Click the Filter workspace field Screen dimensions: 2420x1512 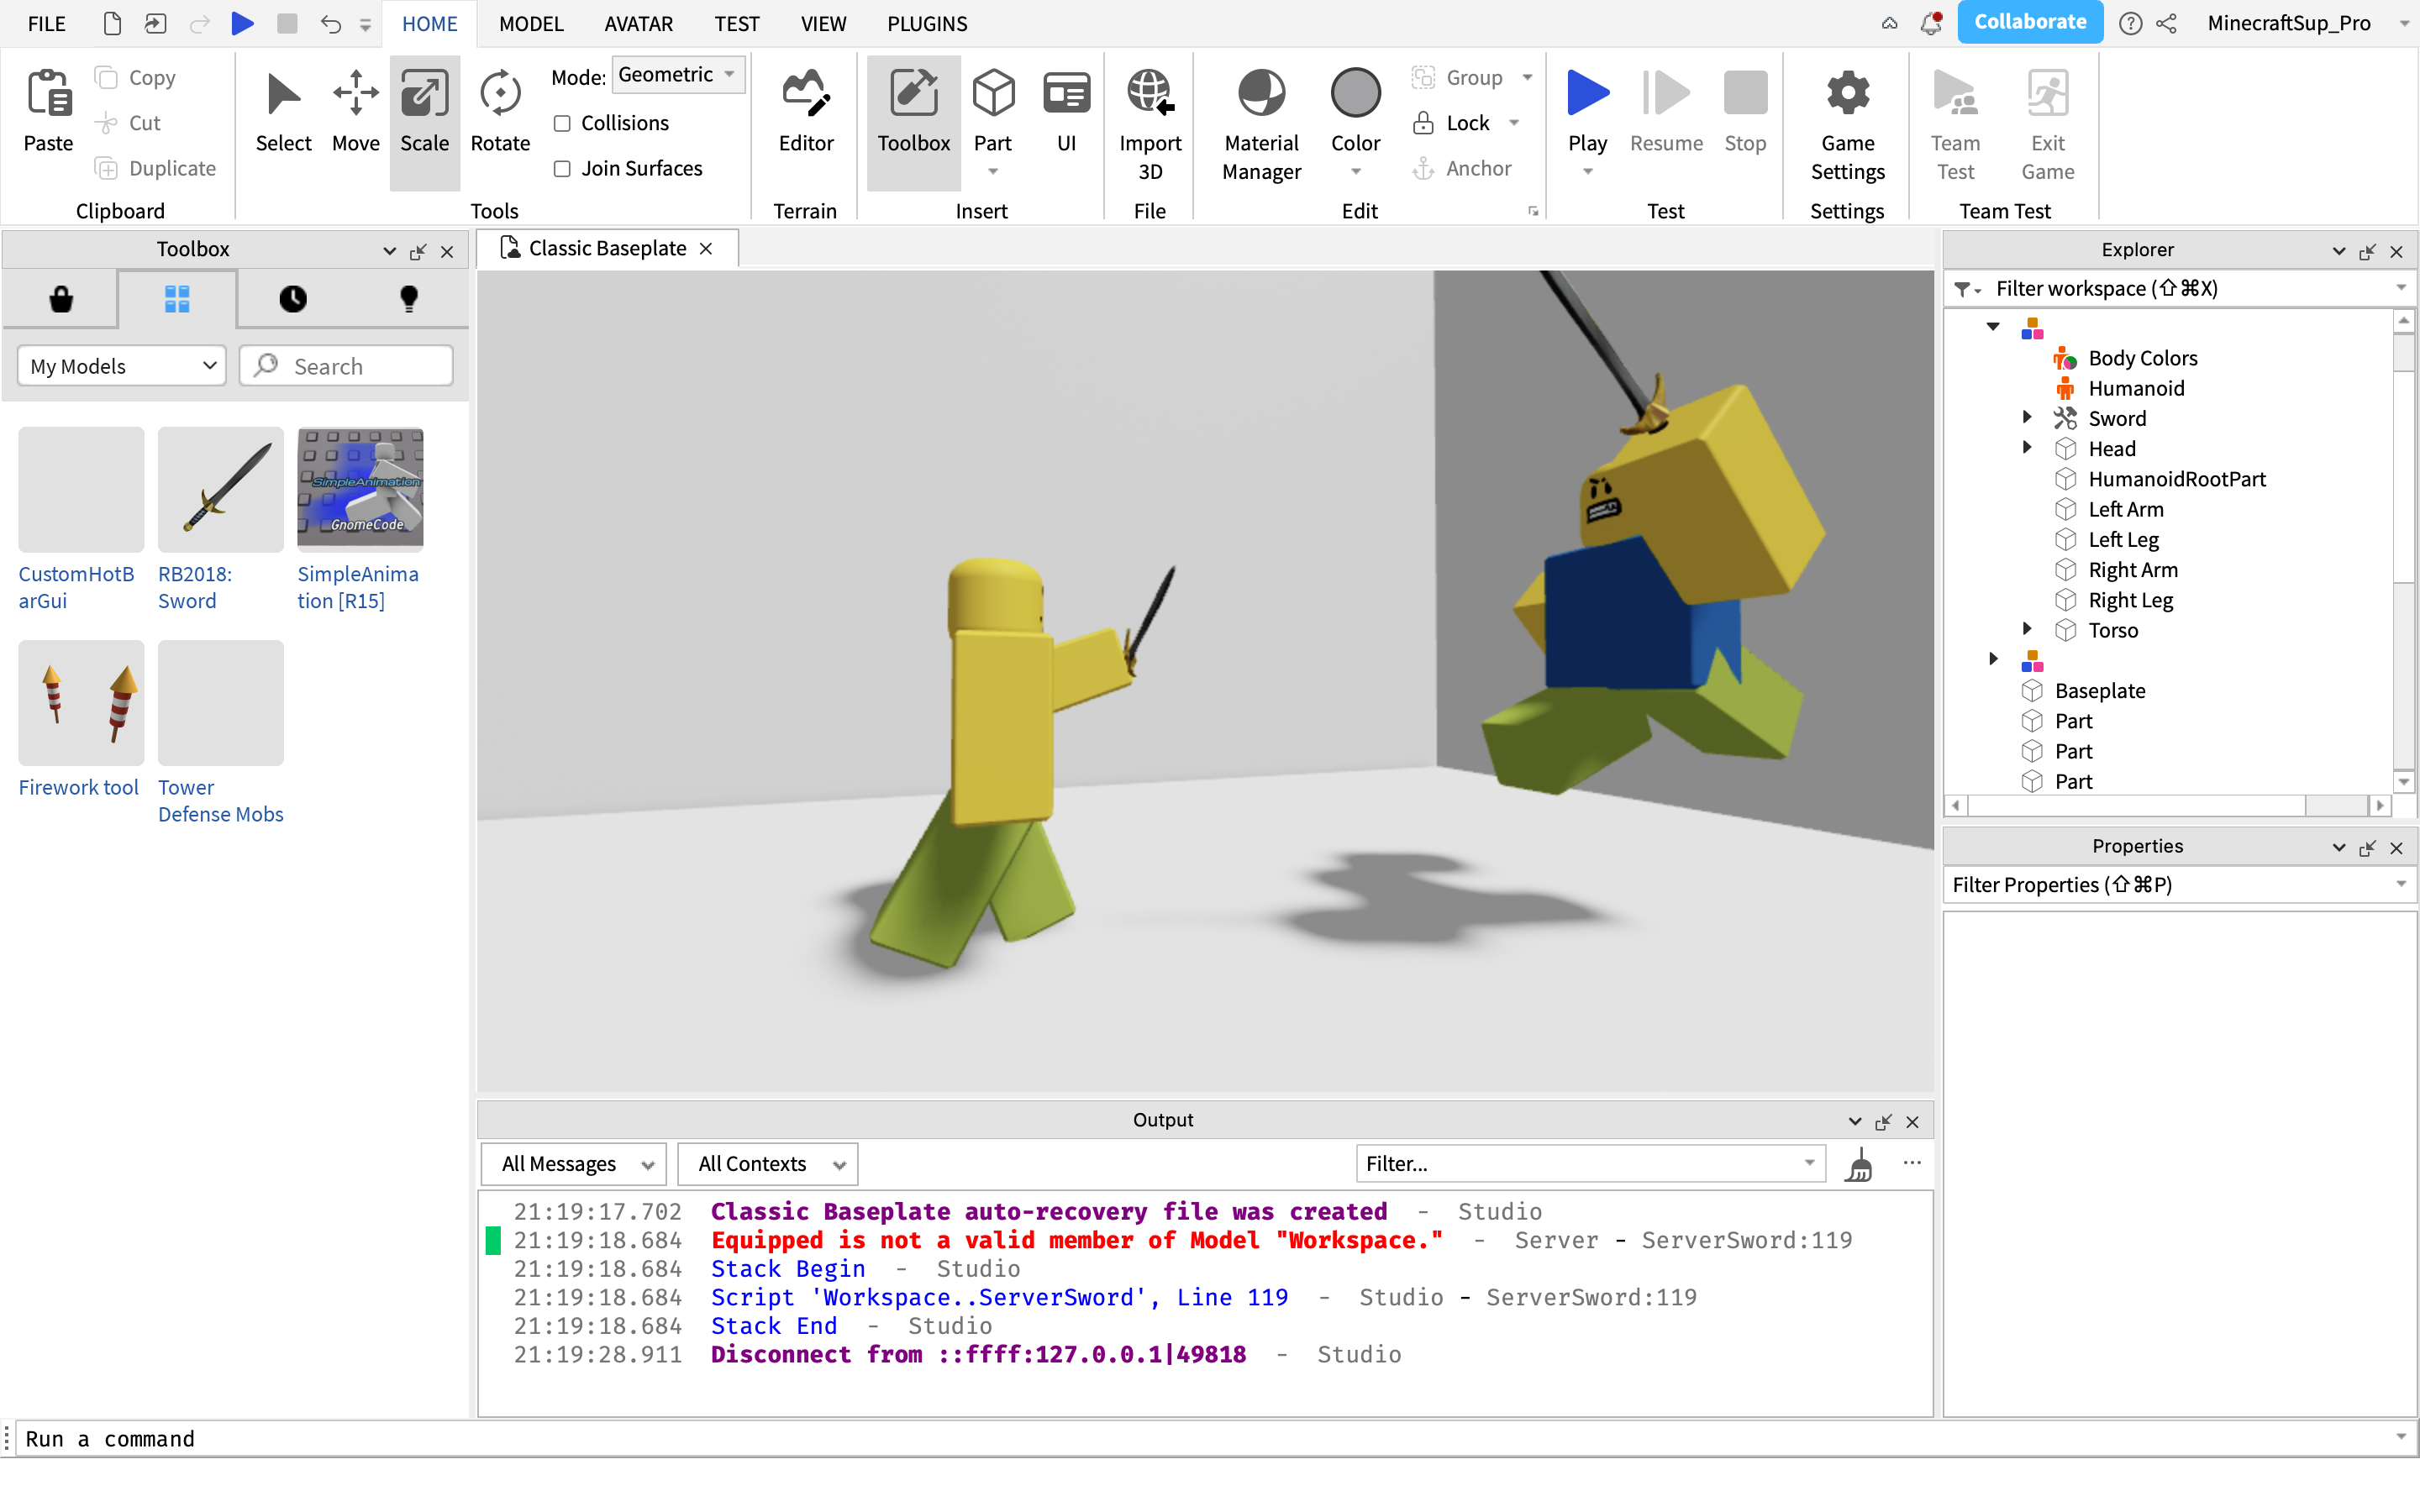coord(2179,288)
